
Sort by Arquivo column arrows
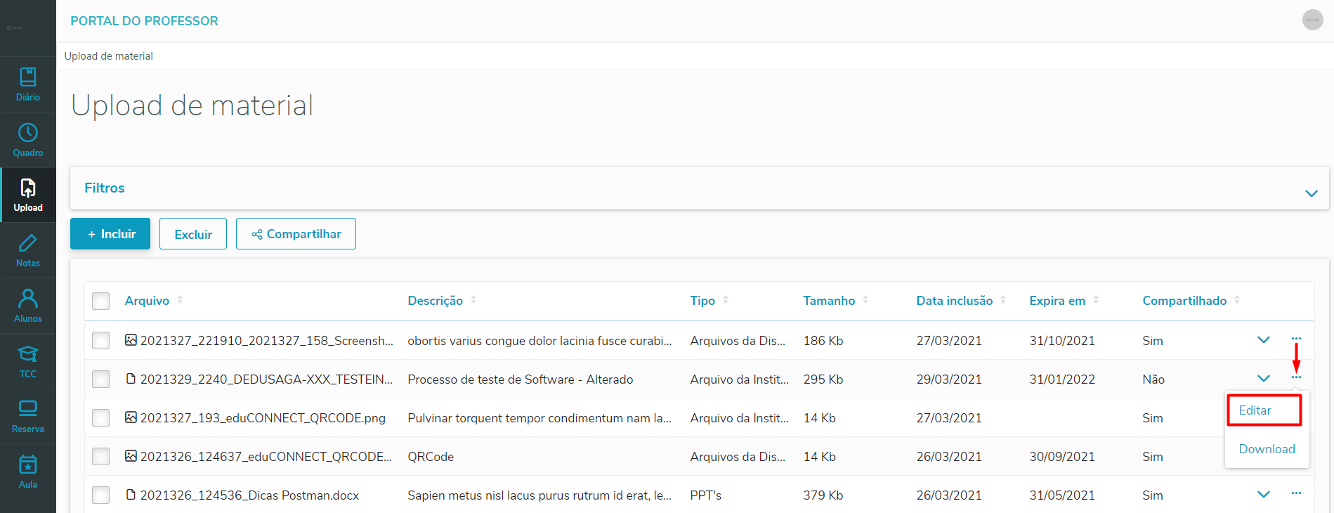(180, 300)
